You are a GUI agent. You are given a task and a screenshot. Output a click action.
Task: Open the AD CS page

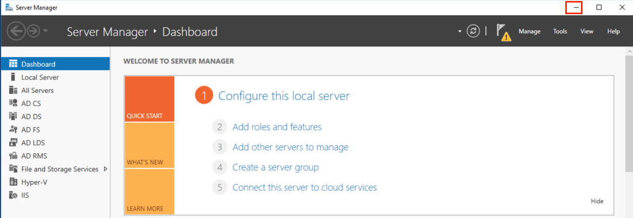(56, 103)
